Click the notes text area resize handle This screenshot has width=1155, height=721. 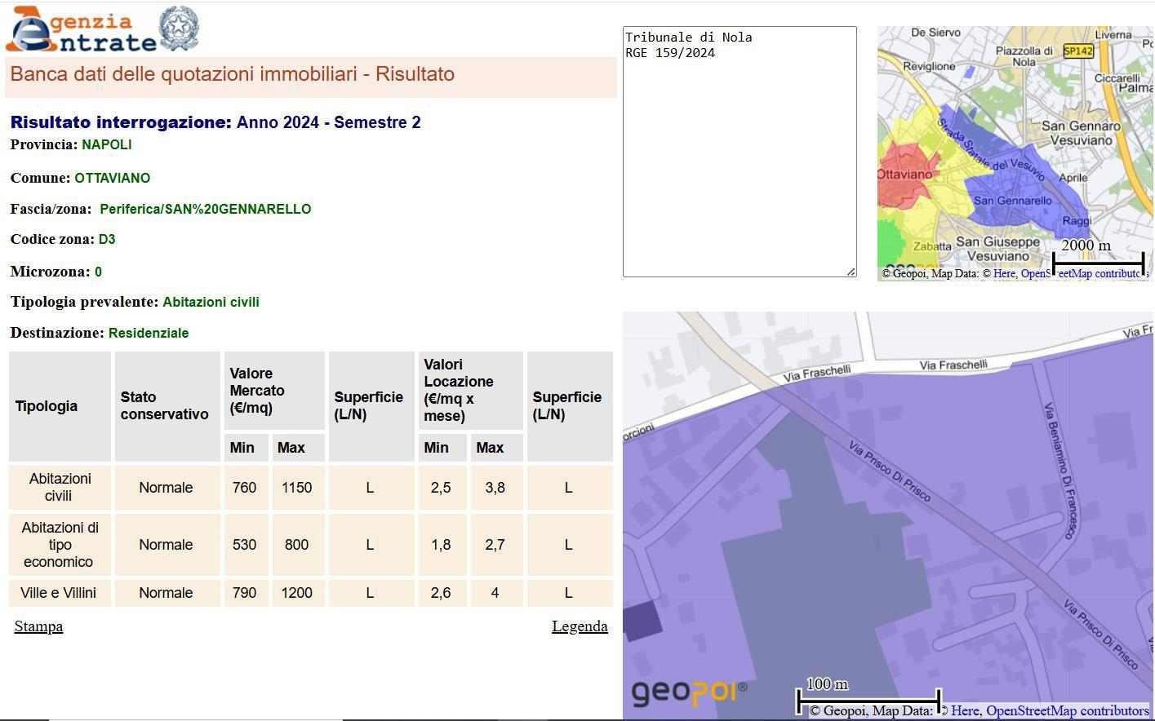[851, 271]
